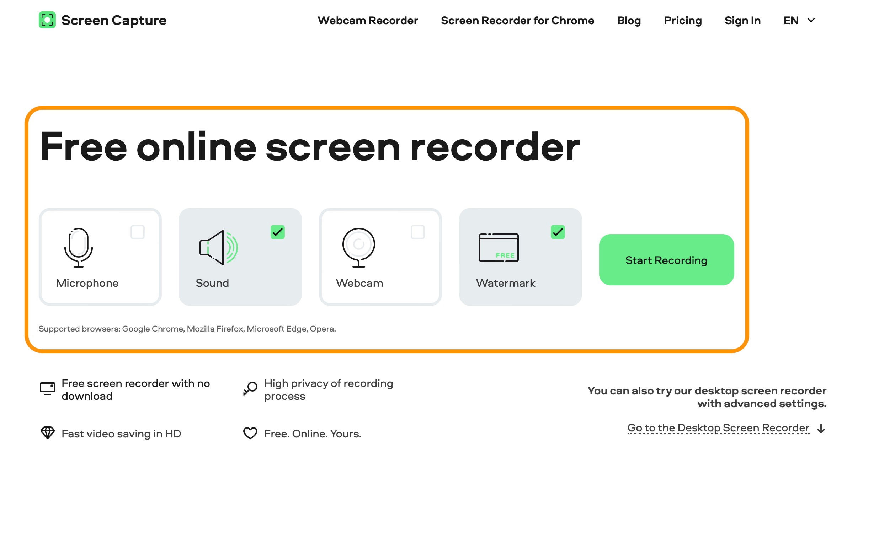Click the monitor icon beside 'Free screen recorder'

click(x=47, y=389)
